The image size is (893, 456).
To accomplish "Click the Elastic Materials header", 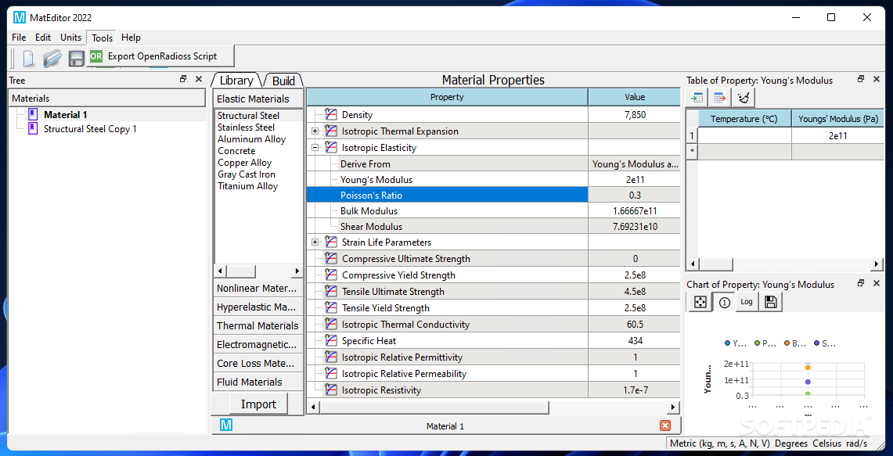I will tap(257, 99).
